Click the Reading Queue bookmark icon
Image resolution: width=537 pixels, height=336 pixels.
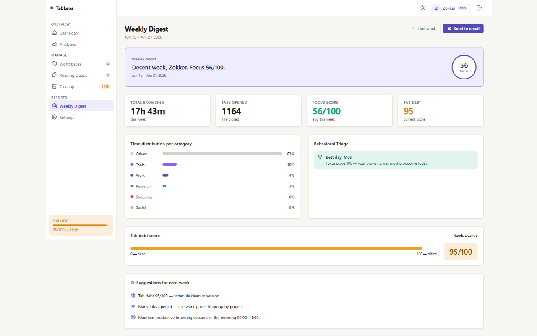tap(54, 75)
